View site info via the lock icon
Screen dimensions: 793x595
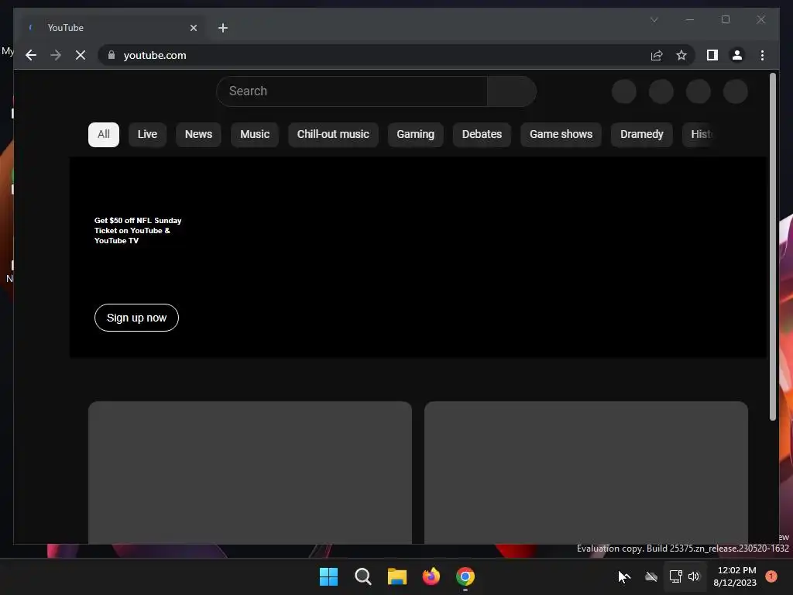[x=112, y=55]
